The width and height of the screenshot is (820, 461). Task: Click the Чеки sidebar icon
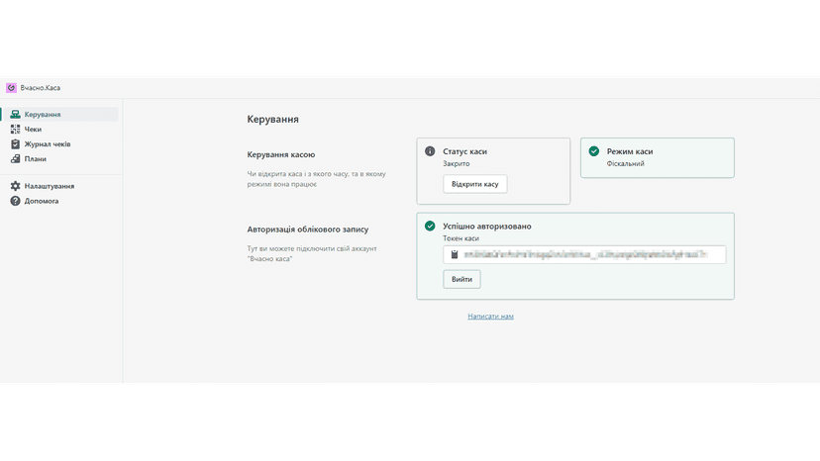[15, 130]
